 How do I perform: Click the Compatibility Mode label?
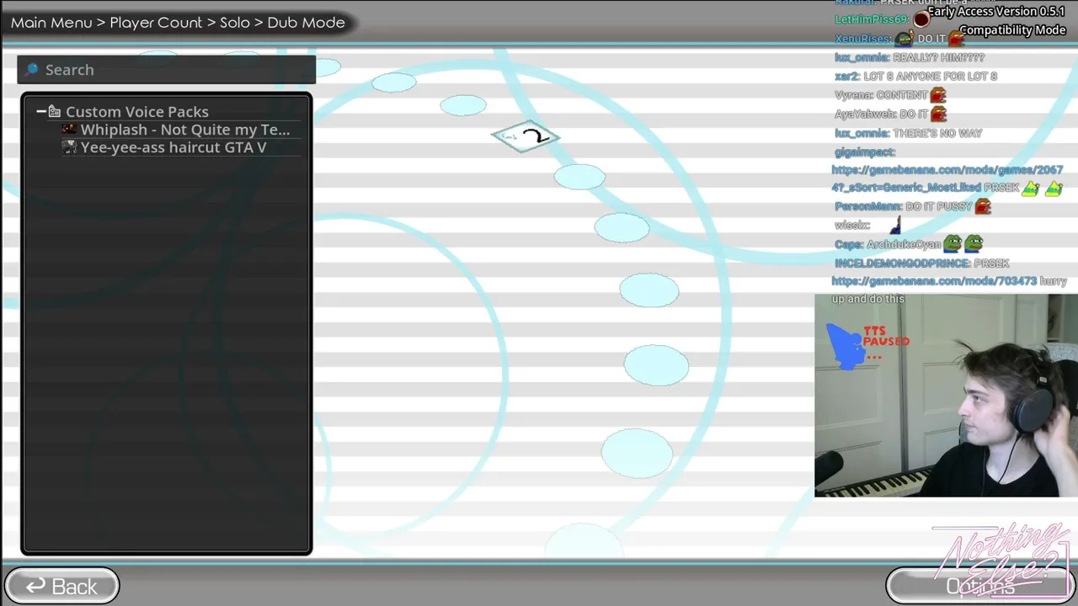(1012, 30)
